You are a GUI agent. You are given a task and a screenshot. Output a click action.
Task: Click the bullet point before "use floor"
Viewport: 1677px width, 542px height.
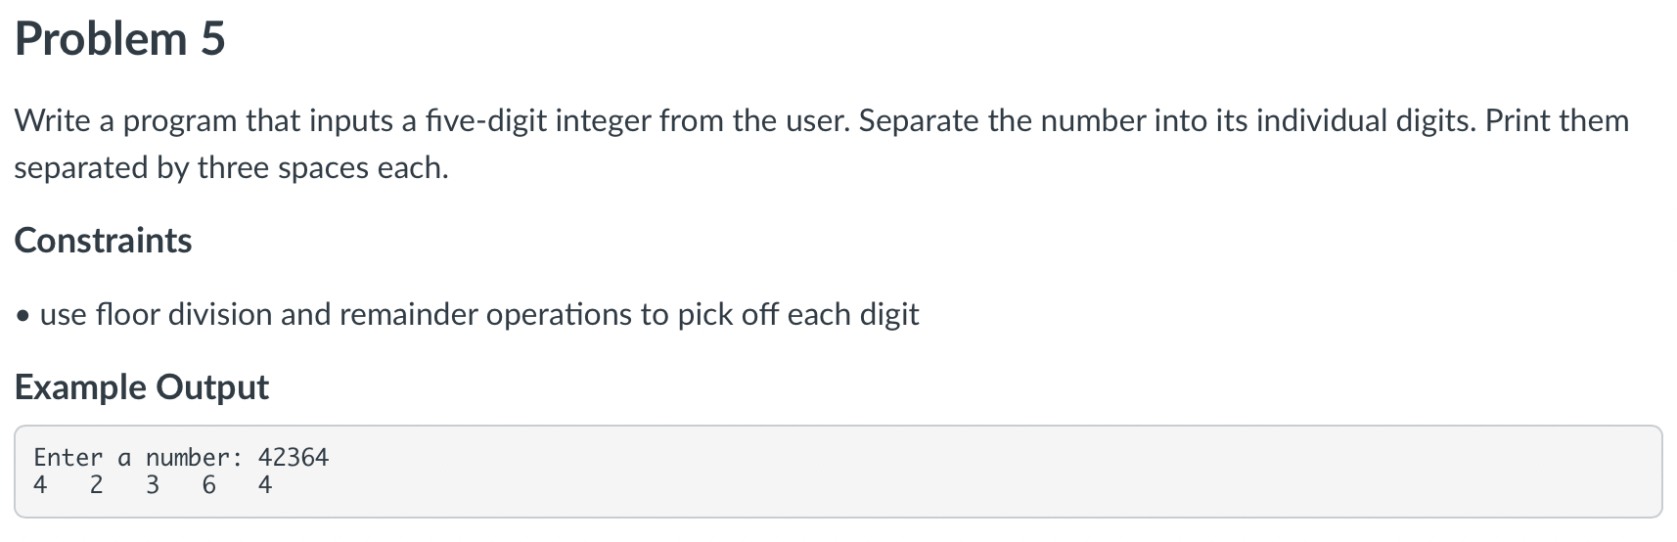[x=23, y=316]
